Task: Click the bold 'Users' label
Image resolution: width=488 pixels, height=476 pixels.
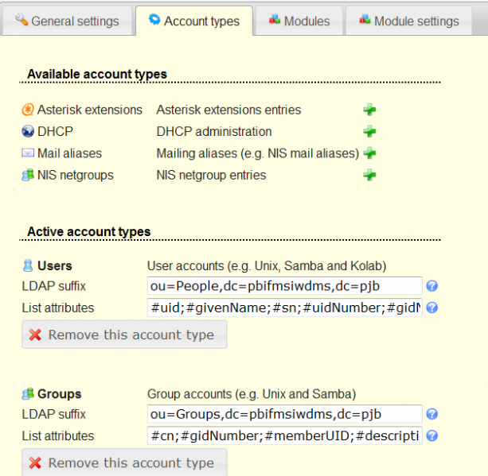Action: [55, 266]
